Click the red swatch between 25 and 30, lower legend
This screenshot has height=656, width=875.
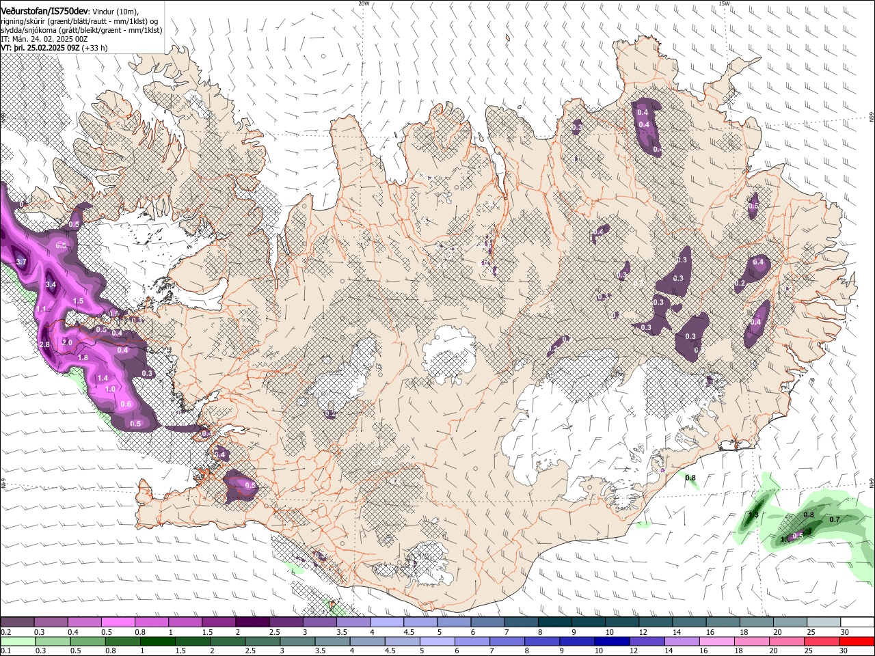click(821, 641)
